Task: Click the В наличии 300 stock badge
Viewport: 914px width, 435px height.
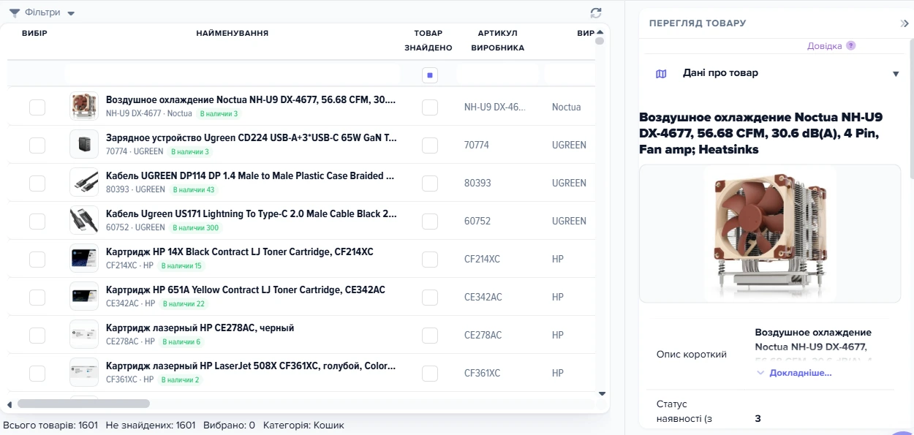Action: point(195,228)
